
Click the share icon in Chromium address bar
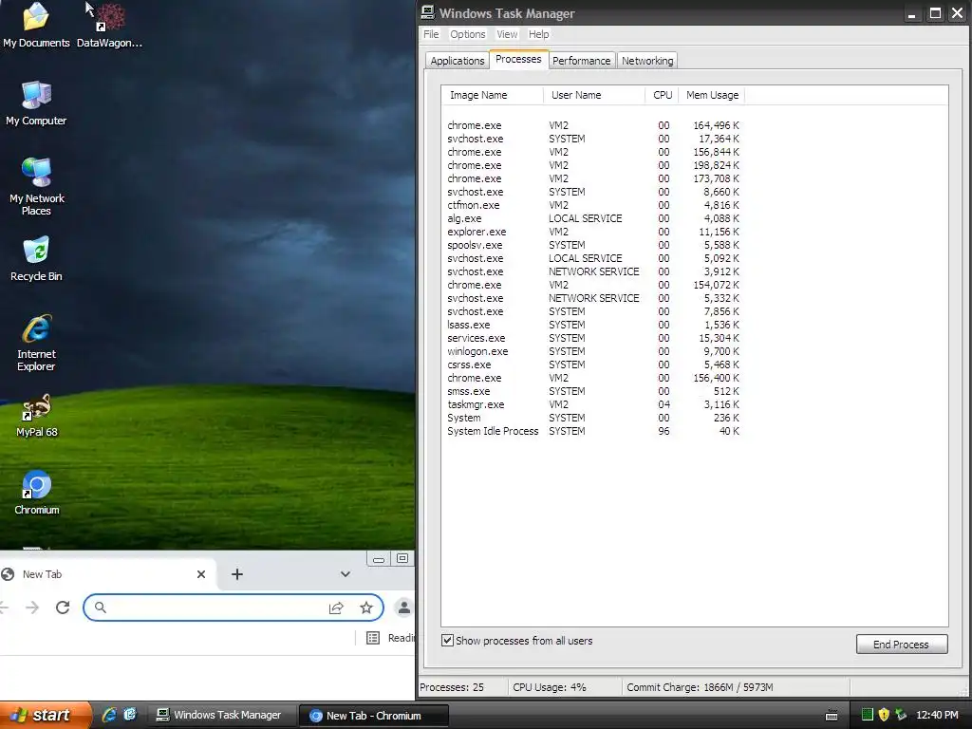(x=336, y=607)
